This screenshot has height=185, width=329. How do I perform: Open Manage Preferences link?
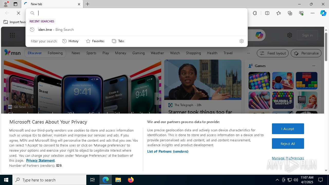288,158
